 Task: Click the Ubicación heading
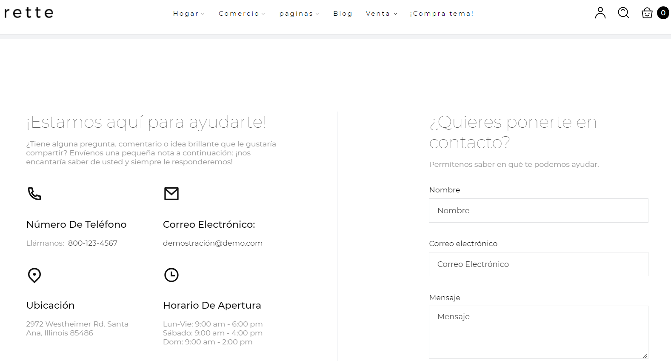[50, 305]
